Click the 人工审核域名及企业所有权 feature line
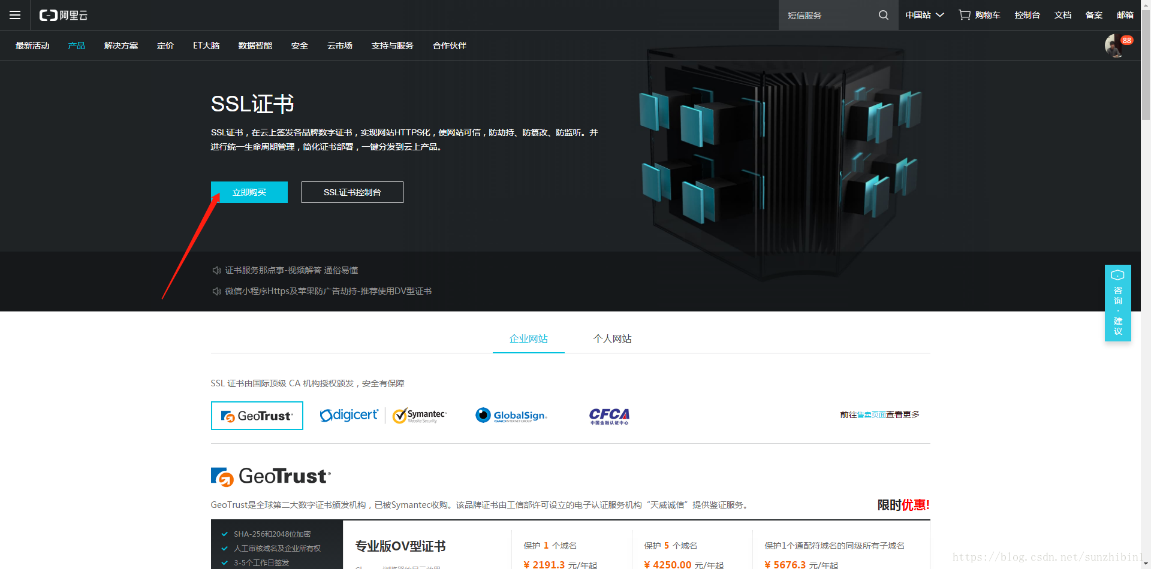1151x569 pixels. click(x=277, y=549)
